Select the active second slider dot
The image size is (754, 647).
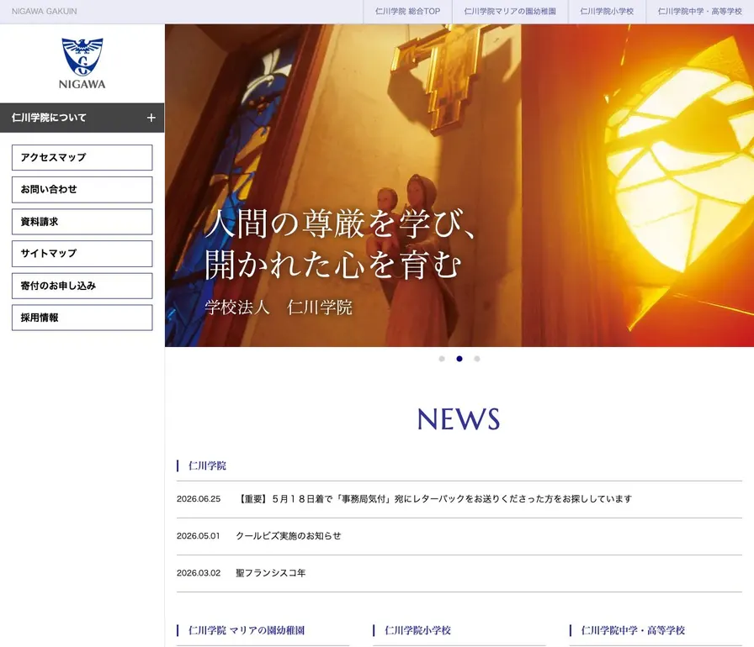[459, 359]
